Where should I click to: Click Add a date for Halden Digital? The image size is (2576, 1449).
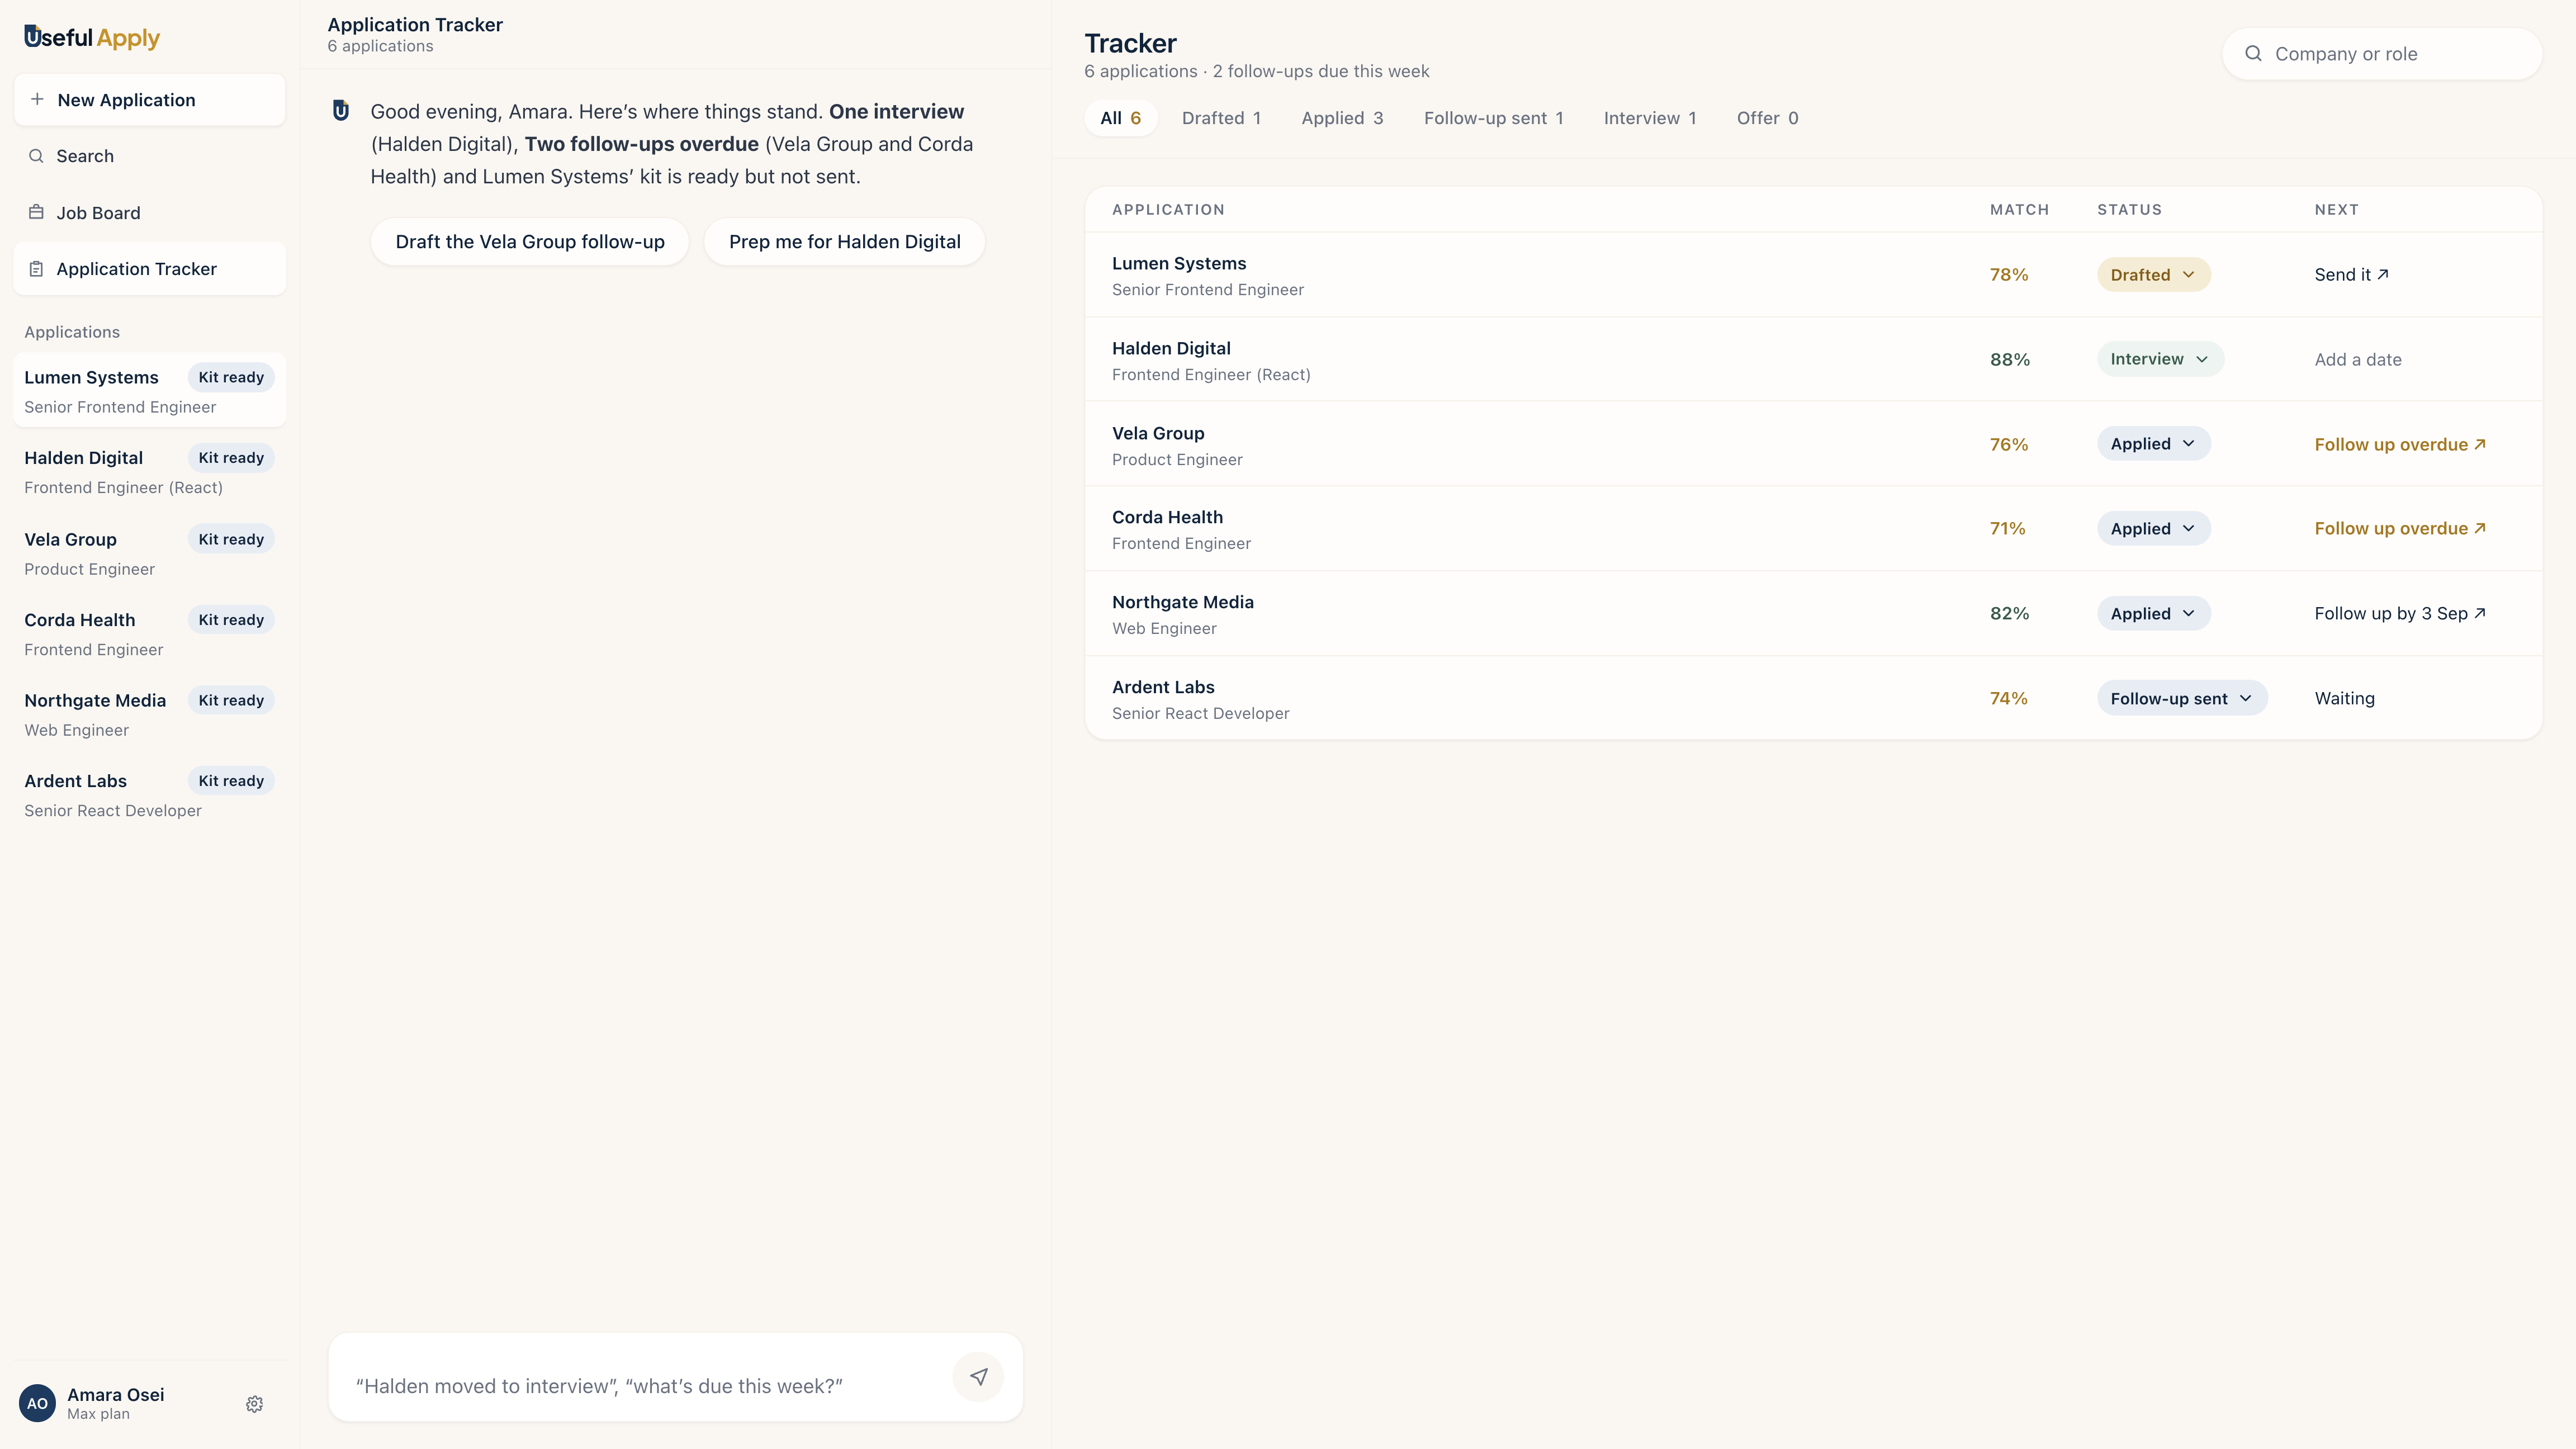pos(2357,360)
